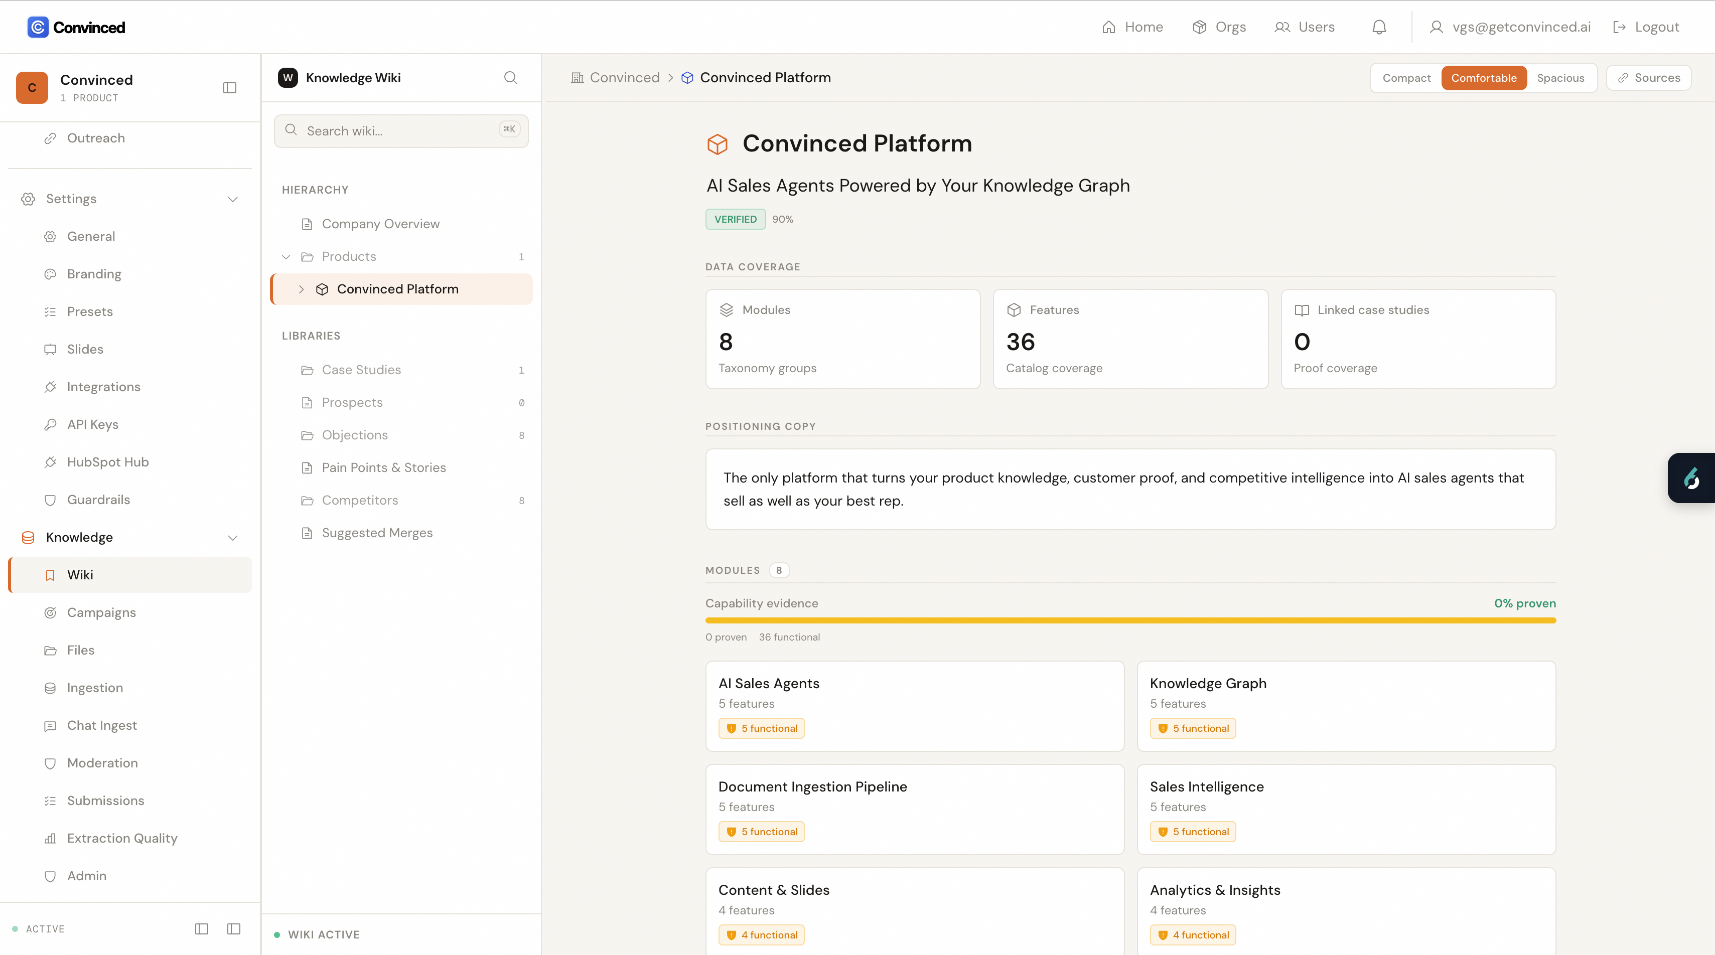The height and width of the screenshot is (955, 1715).
Task: Open the Objections library
Action: (401, 435)
